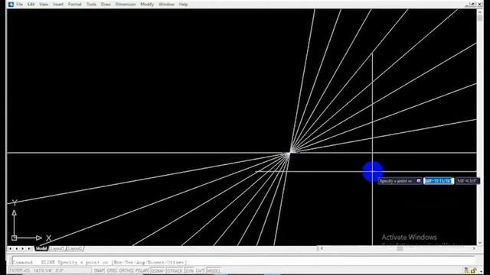The height and width of the screenshot is (275, 490).
Task: Click the highlighted dynamic input coordinate field
Action: click(439, 181)
